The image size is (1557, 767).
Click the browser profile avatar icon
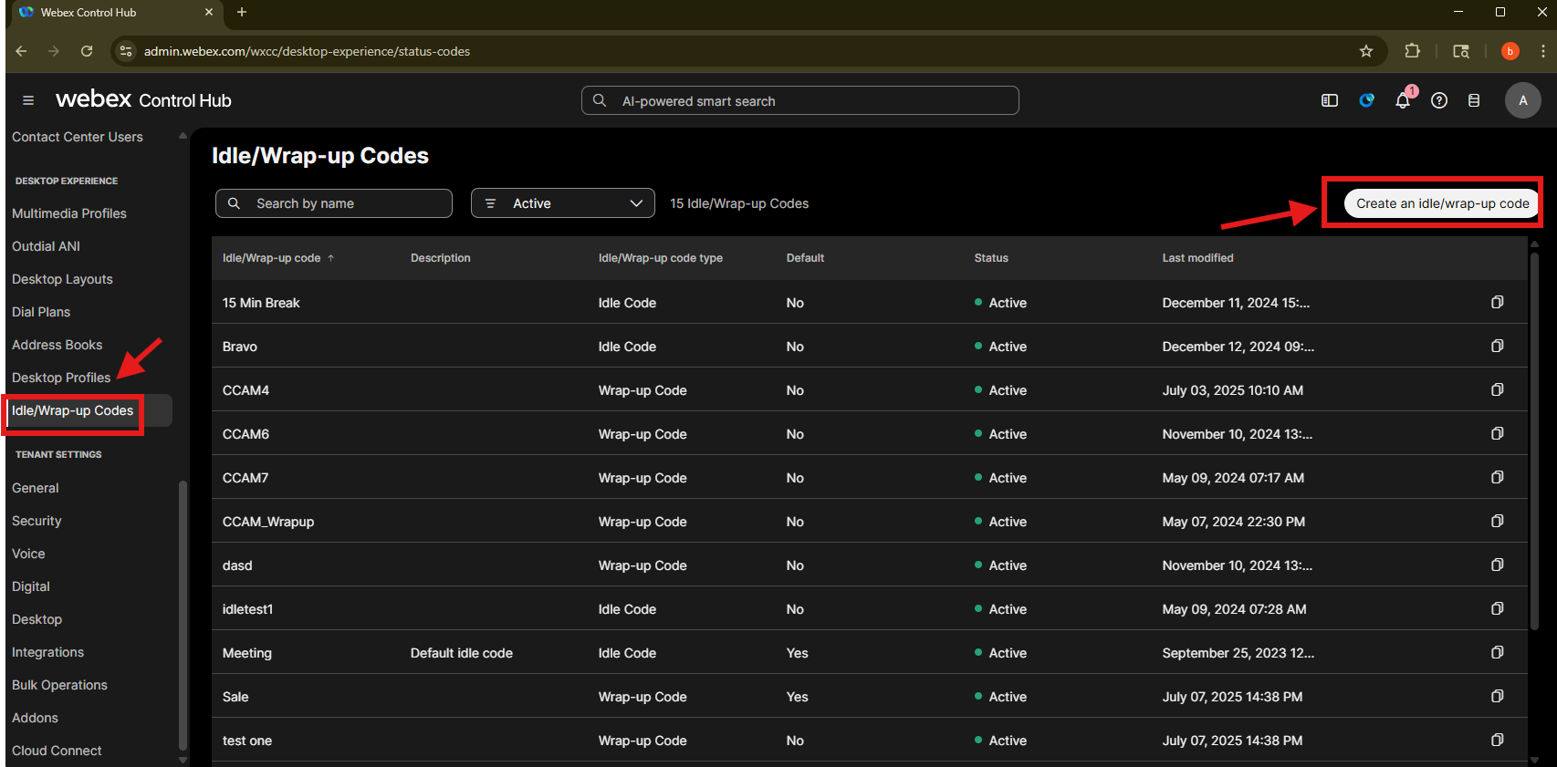click(x=1510, y=51)
